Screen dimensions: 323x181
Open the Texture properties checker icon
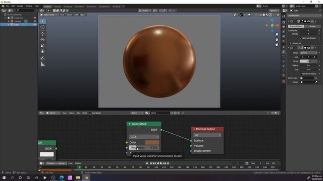[284, 81]
